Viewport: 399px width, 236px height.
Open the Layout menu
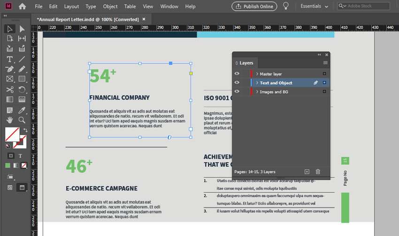point(71,7)
